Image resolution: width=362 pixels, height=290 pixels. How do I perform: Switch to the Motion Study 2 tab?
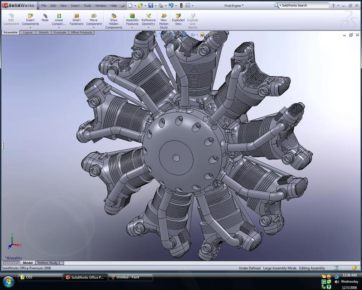(49, 262)
